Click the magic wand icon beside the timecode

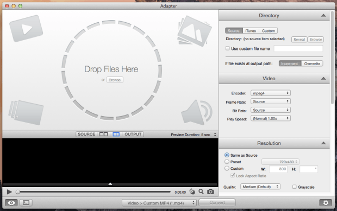(192, 191)
